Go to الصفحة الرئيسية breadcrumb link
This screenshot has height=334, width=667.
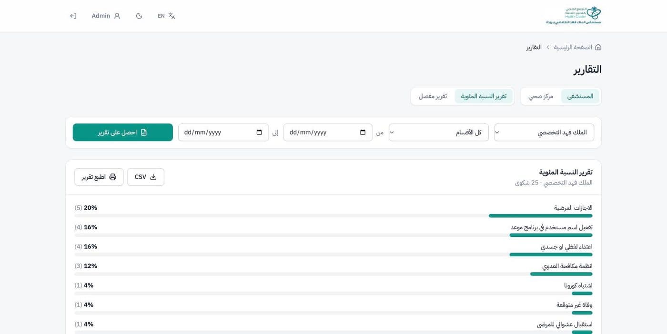(573, 47)
